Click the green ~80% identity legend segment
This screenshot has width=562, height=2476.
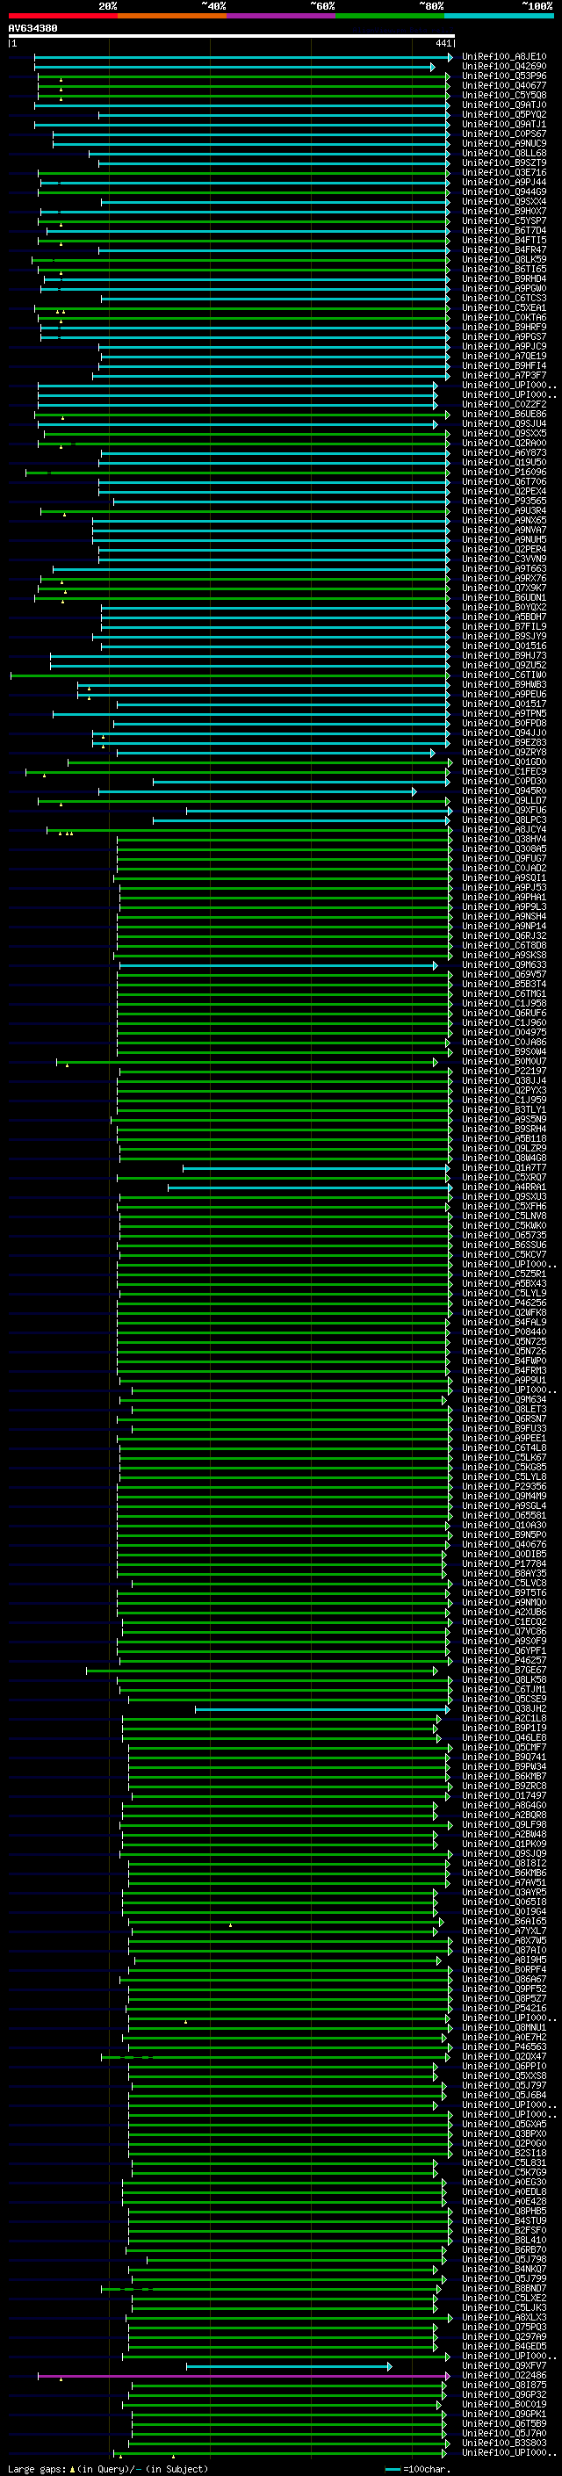390,16
